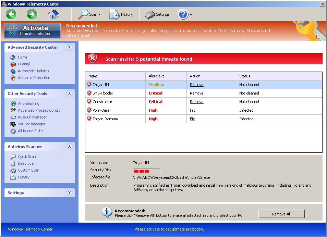This screenshot has height=237, width=327.
Task: Open Advanced Process Control link
Action: [x=39, y=110]
